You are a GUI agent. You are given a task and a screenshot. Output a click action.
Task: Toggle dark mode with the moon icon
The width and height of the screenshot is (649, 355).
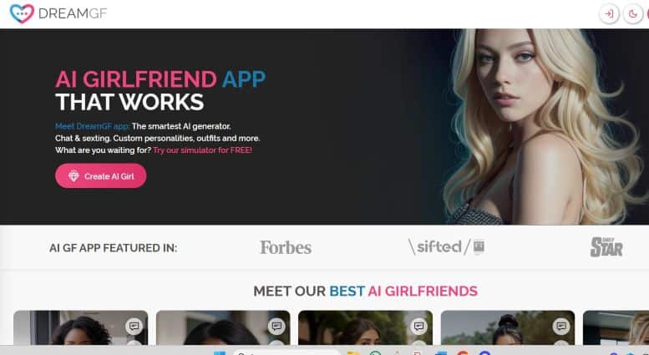[x=632, y=14]
